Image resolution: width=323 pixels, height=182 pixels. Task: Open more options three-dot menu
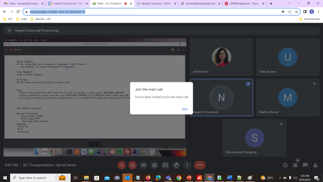[187, 165]
